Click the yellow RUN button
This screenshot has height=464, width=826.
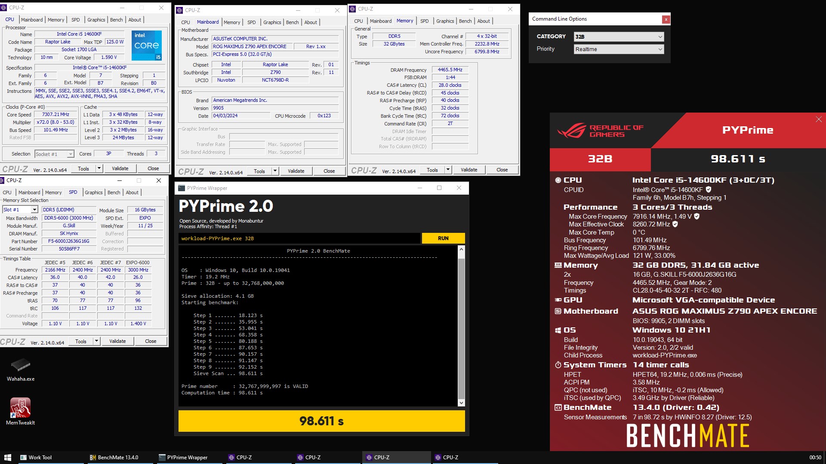[x=443, y=238]
